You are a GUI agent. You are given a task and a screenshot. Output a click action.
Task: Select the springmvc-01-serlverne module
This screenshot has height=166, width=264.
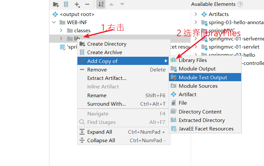pyautogui.click(x=236, y=39)
